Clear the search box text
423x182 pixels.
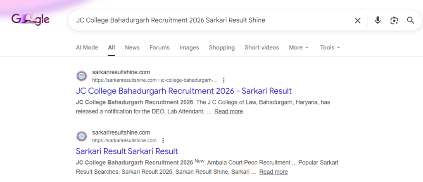(358, 20)
